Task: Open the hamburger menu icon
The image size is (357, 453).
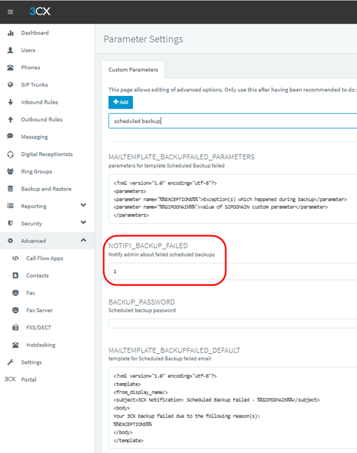Action: 10,12
